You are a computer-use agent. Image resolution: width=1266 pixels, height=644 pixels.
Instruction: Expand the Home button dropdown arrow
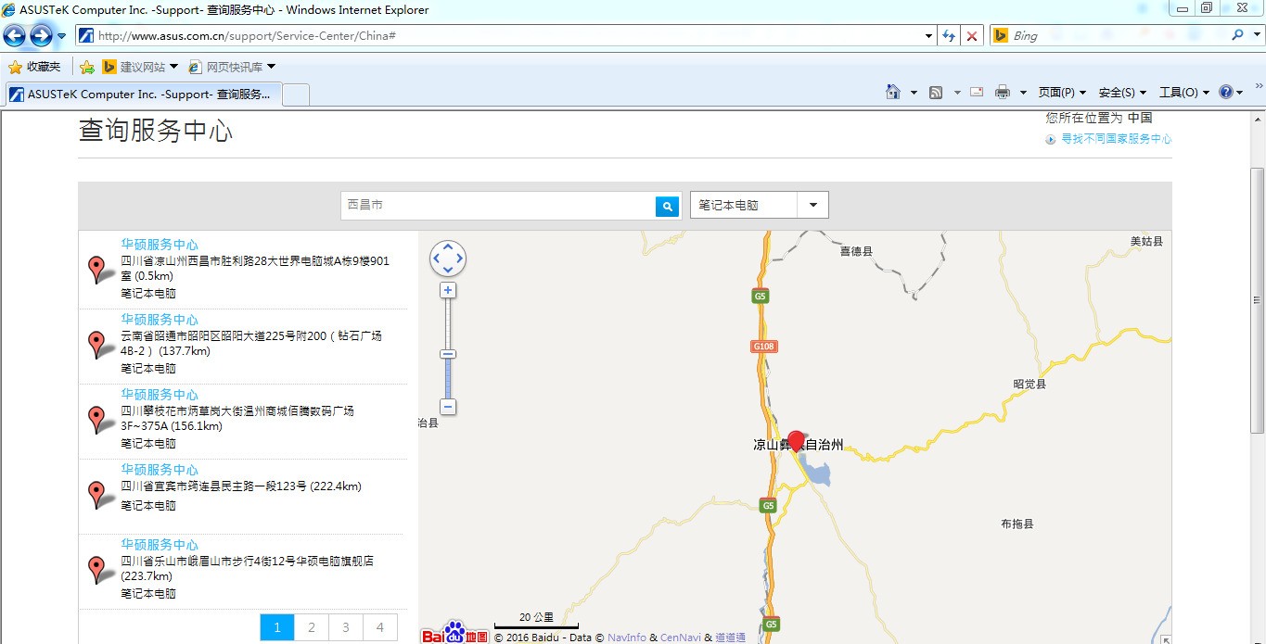pos(914,92)
